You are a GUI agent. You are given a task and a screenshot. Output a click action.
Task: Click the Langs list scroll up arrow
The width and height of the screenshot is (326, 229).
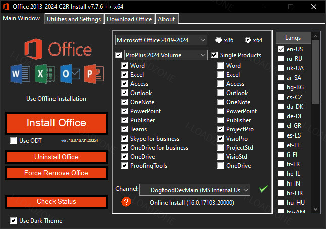(x=315, y=36)
